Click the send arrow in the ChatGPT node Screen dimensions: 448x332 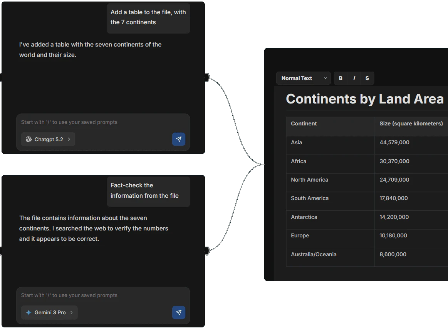click(x=179, y=139)
